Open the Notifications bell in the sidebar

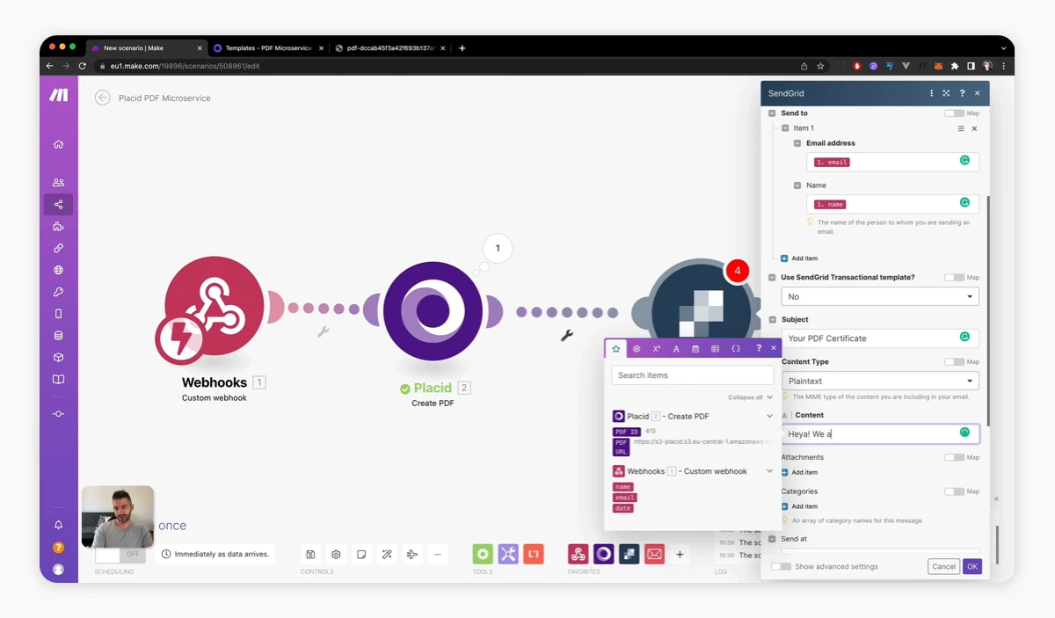(58, 525)
